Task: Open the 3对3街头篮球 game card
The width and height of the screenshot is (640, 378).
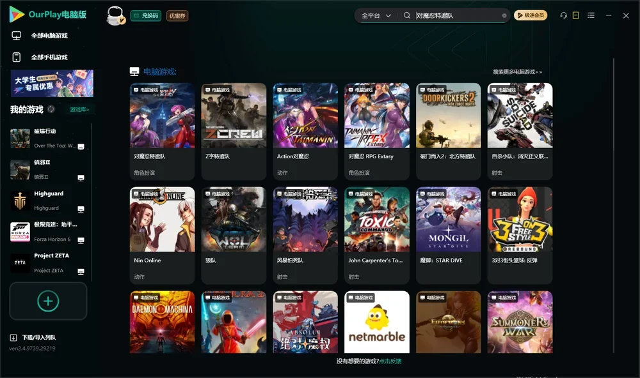Action: 520,236
